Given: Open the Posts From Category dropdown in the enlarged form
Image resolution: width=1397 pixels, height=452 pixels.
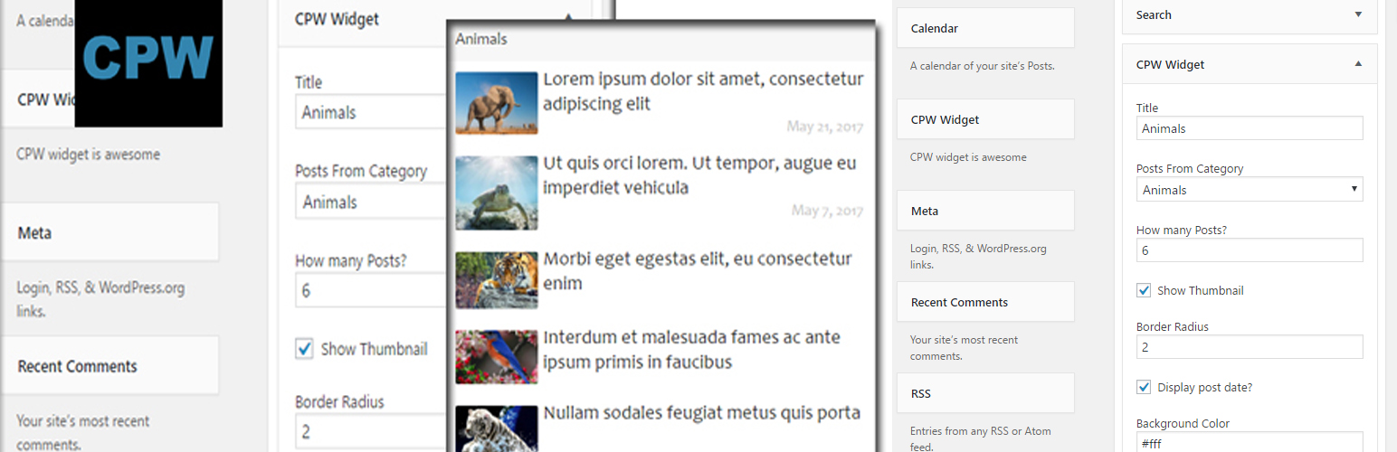Looking at the screenshot, I should click(x=372, y=202).
